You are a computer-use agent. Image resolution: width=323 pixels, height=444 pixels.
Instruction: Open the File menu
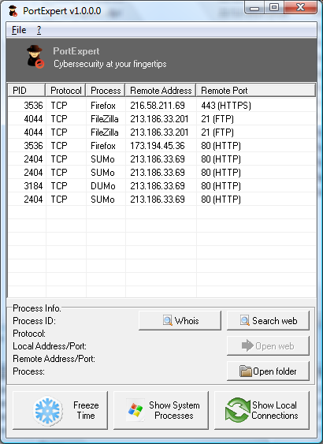19,30
